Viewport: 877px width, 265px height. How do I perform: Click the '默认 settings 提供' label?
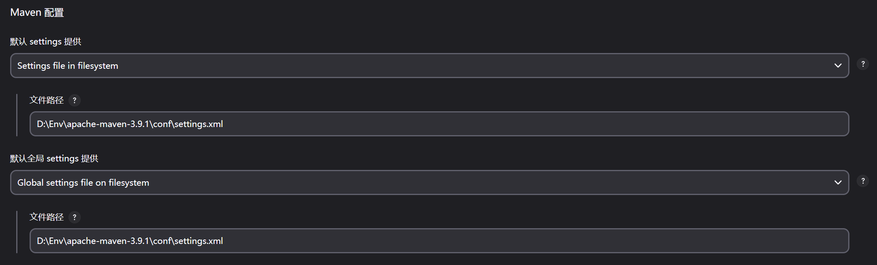45,42
